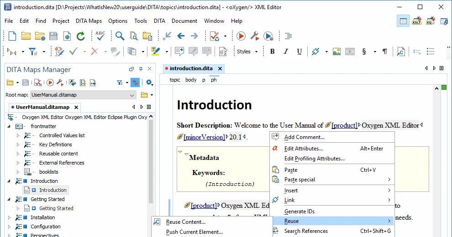Click the Insert Section symbol icon
The width and height of the screenshot is (452, 237).
(364, 52)
